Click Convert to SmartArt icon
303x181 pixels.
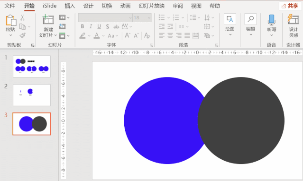tap(207, 35)
